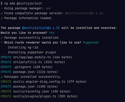This screenshot has width=125, height=102.
Task: Click the Yes answer after proceed prompt
Action: tap(52, 33)
